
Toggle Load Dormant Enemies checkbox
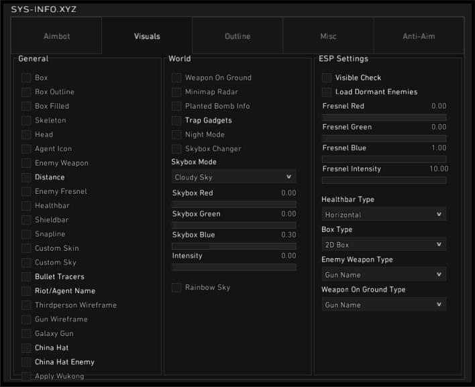327,93
